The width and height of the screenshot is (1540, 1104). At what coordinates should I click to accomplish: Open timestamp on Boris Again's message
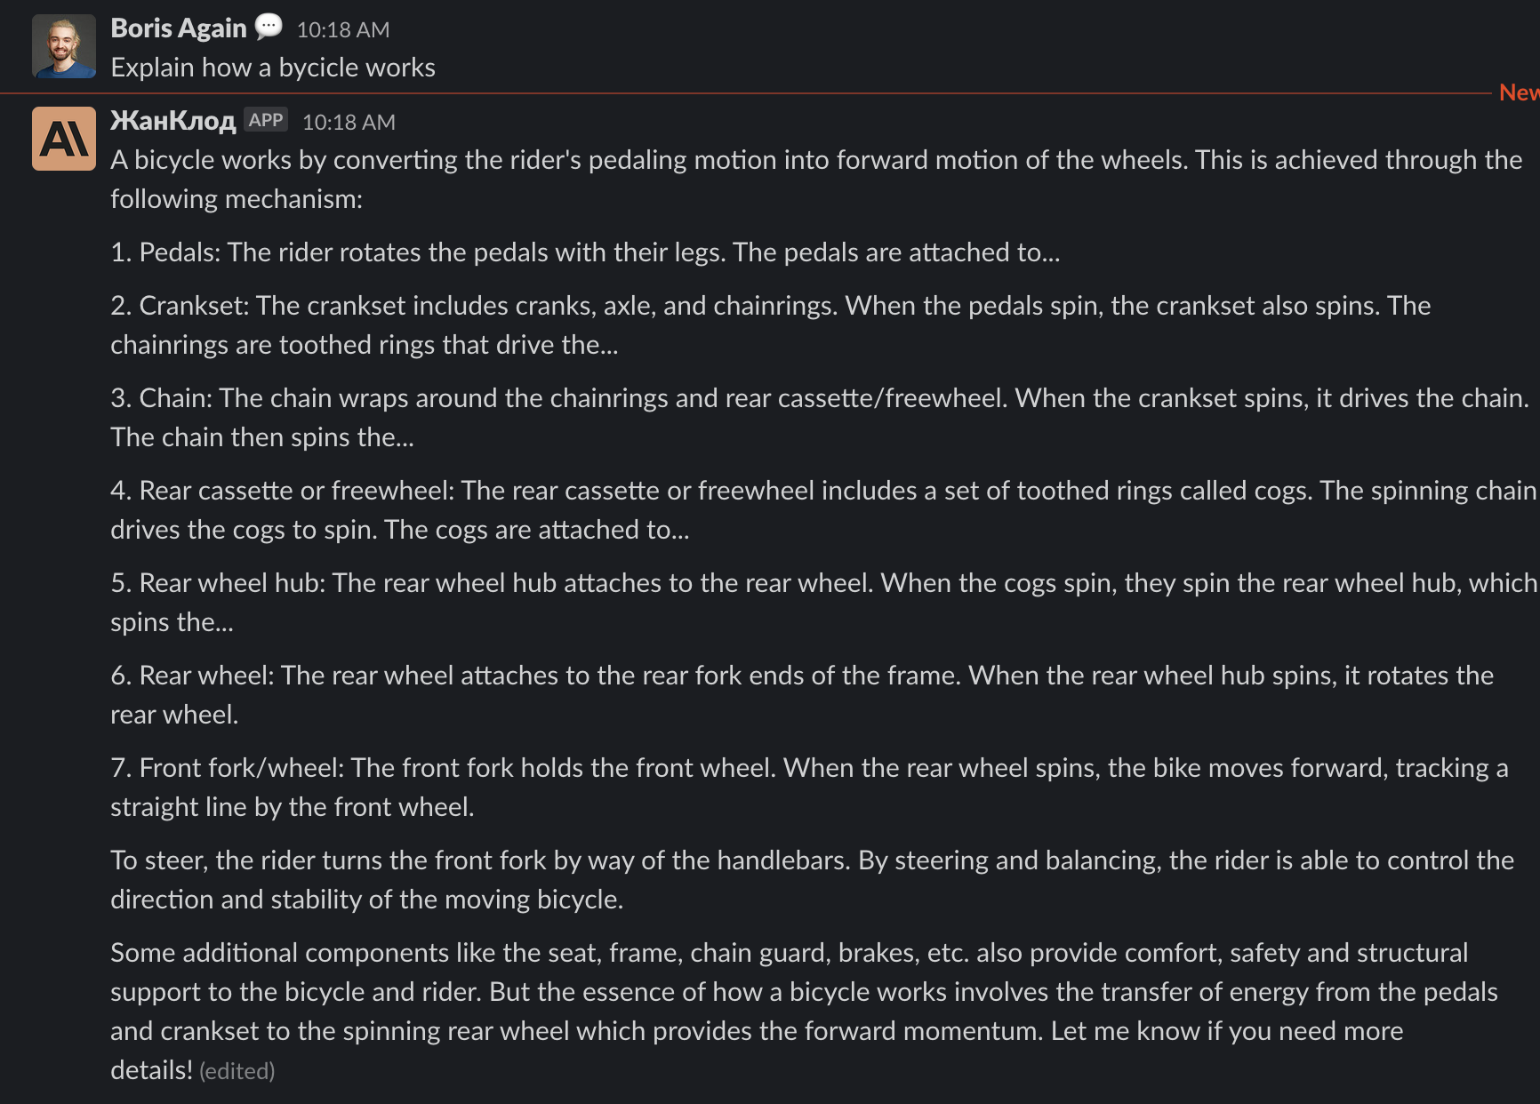pos(343,30)
